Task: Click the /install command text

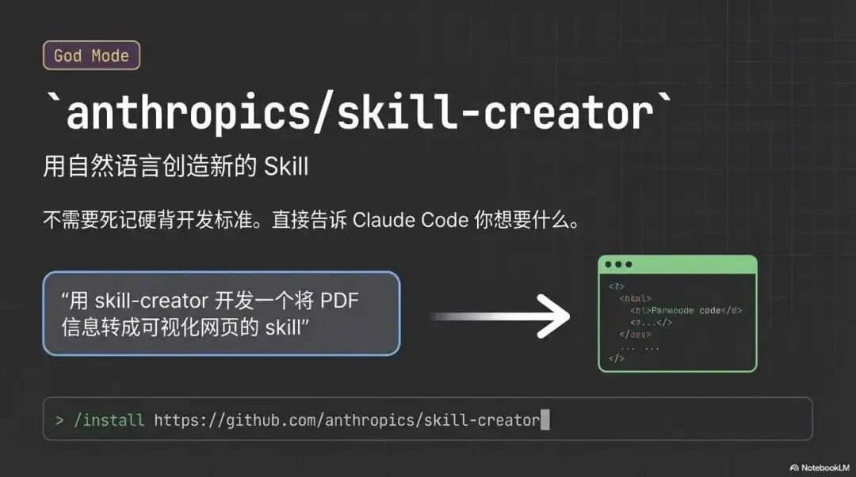Action: (109, 420)
